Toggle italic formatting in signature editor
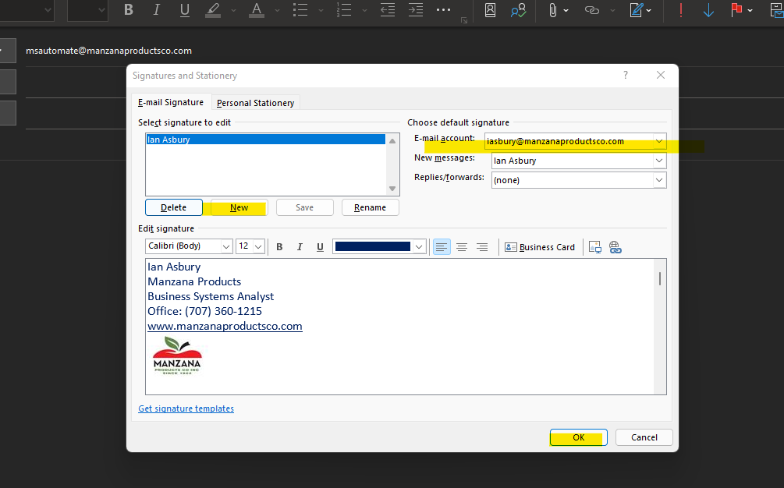The height and width of the screenshot is (488, 784). pos(300,246)
